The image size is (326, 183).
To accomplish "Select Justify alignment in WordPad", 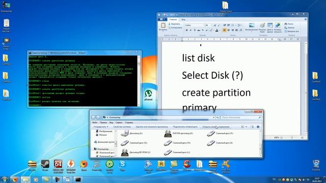I will [236, 30].
